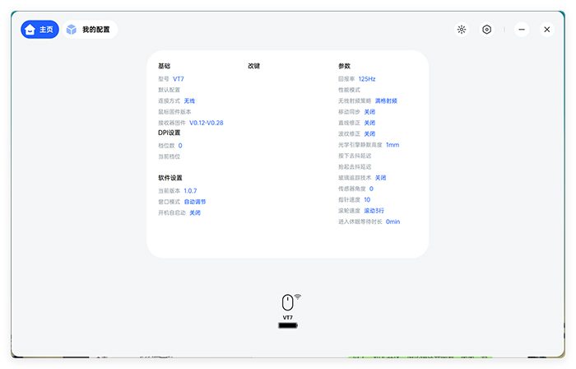576x369 pixels.
Task: Toggle the 移动同步 setting value
Action: [x=369, y=111]
